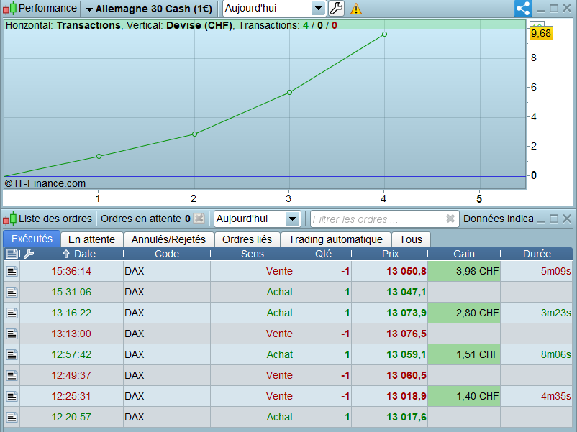This screenshot has height=432, width=577.
Task: Open details icon for the 15:36:14 order
Action: click(x=12, y=271)
